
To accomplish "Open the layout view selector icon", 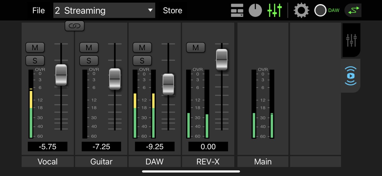I will (x=237, y=10).
